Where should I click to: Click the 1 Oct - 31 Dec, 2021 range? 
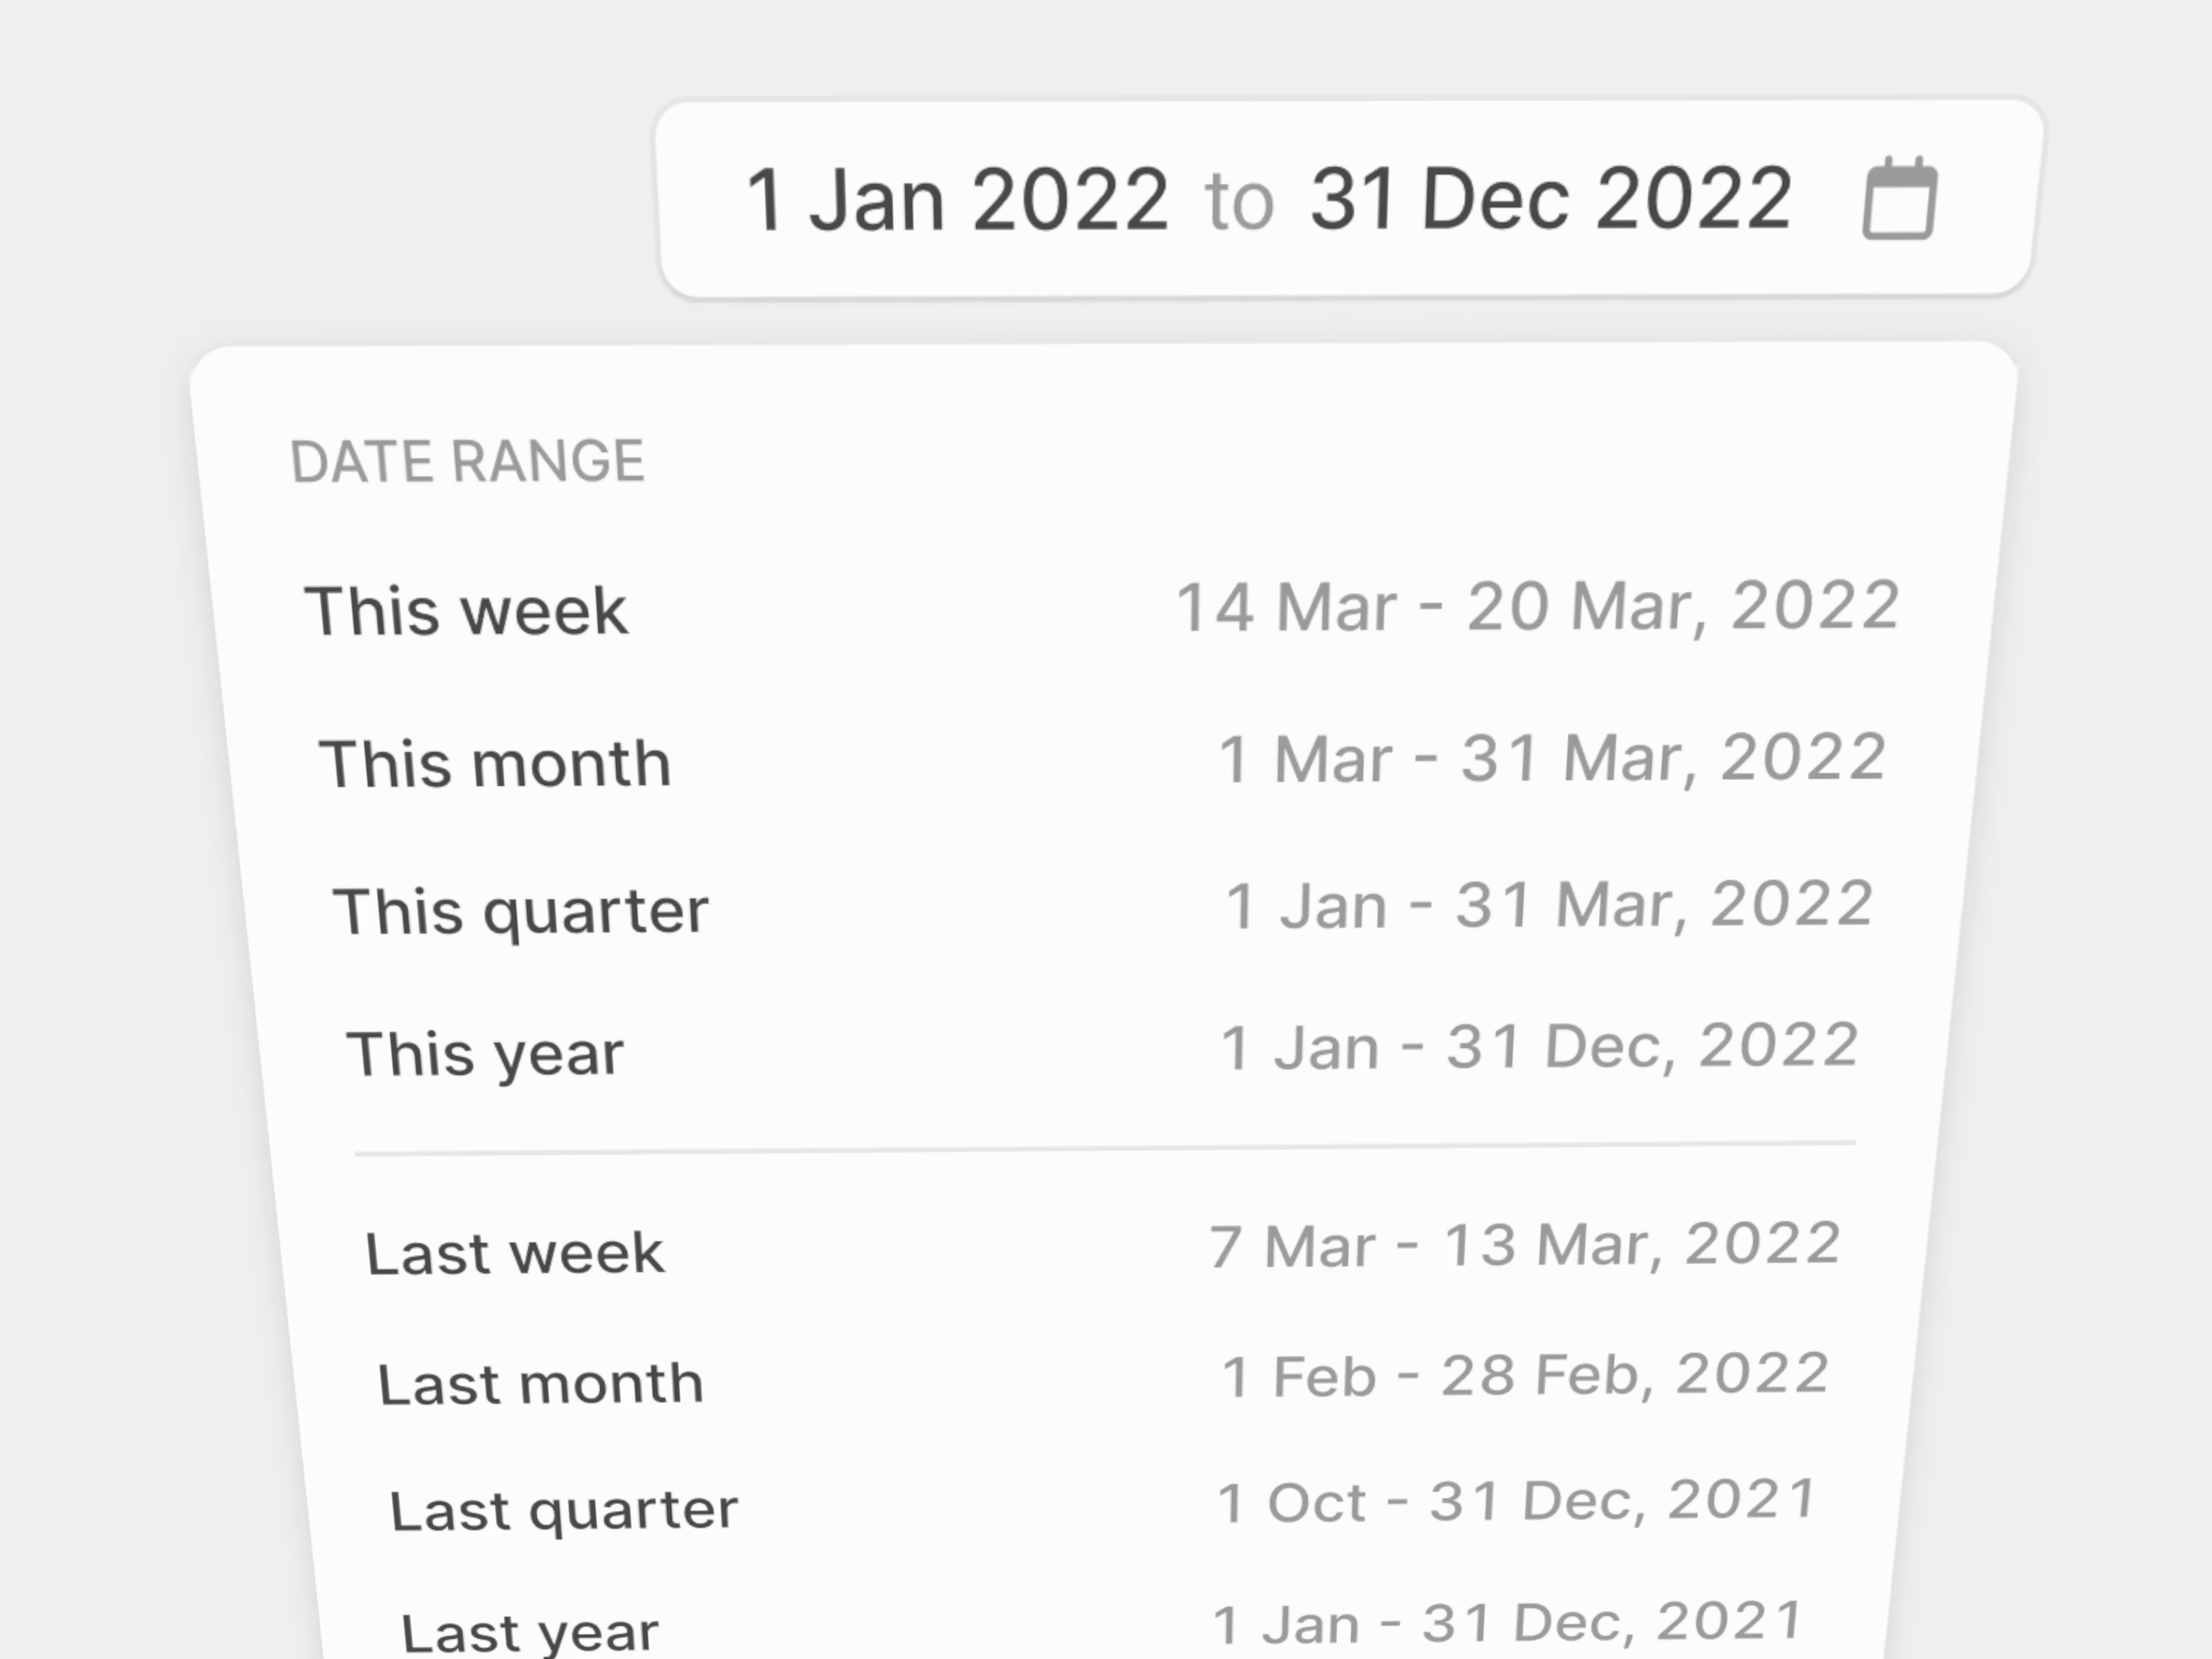click(1516, 1501)
